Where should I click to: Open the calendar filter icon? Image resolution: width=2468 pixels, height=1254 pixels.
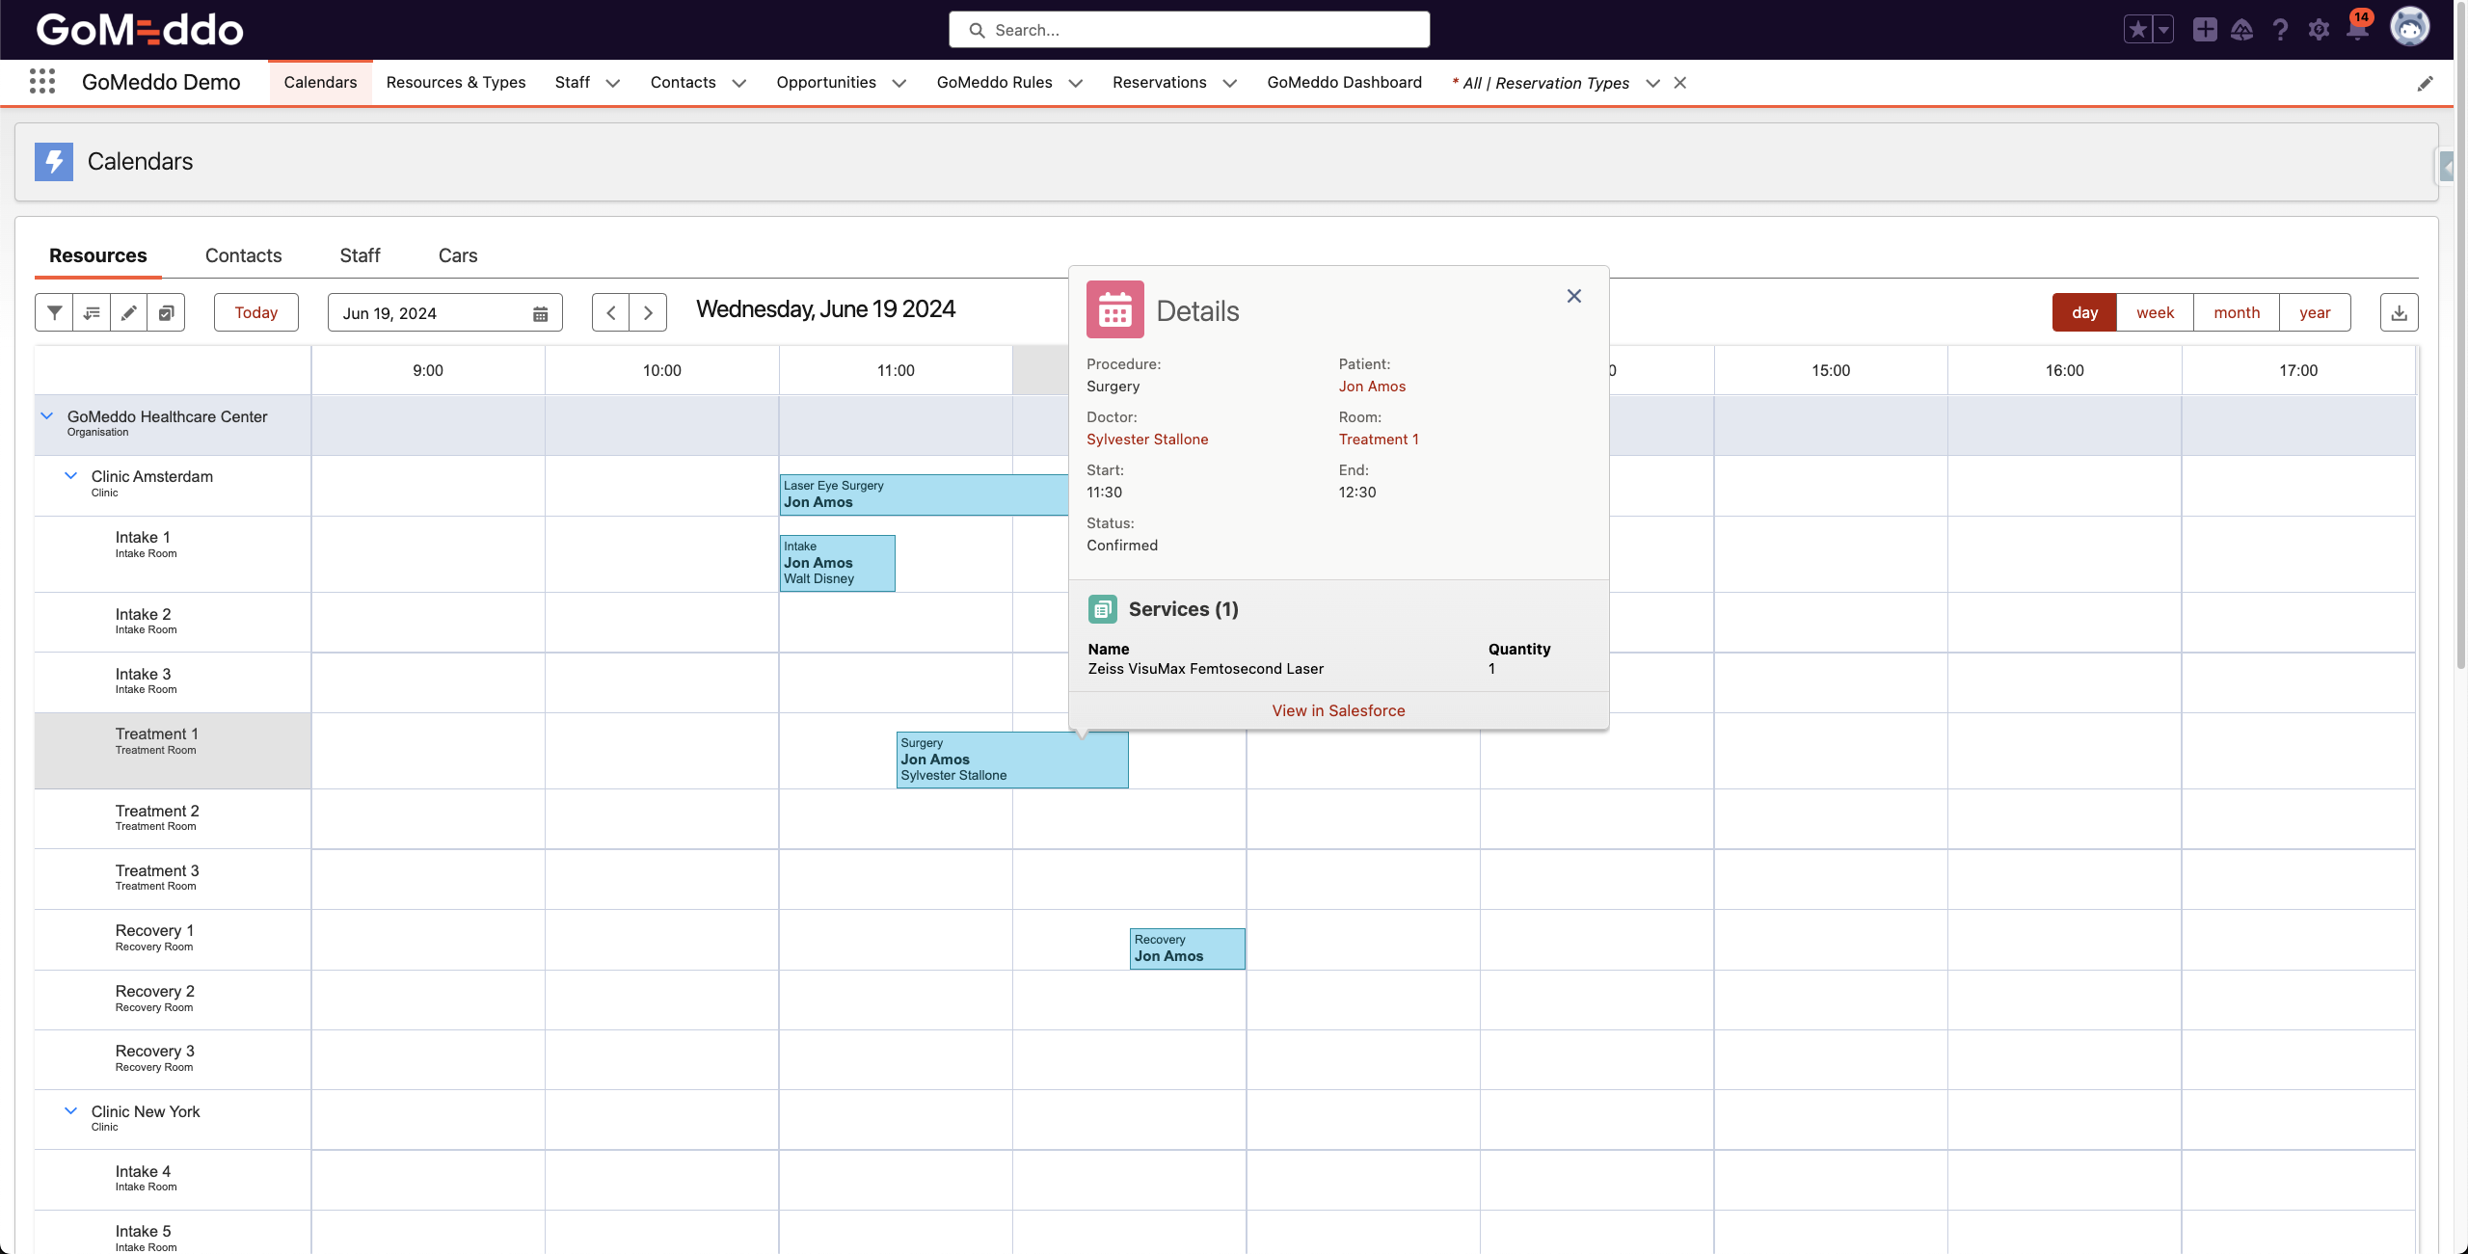55,312
